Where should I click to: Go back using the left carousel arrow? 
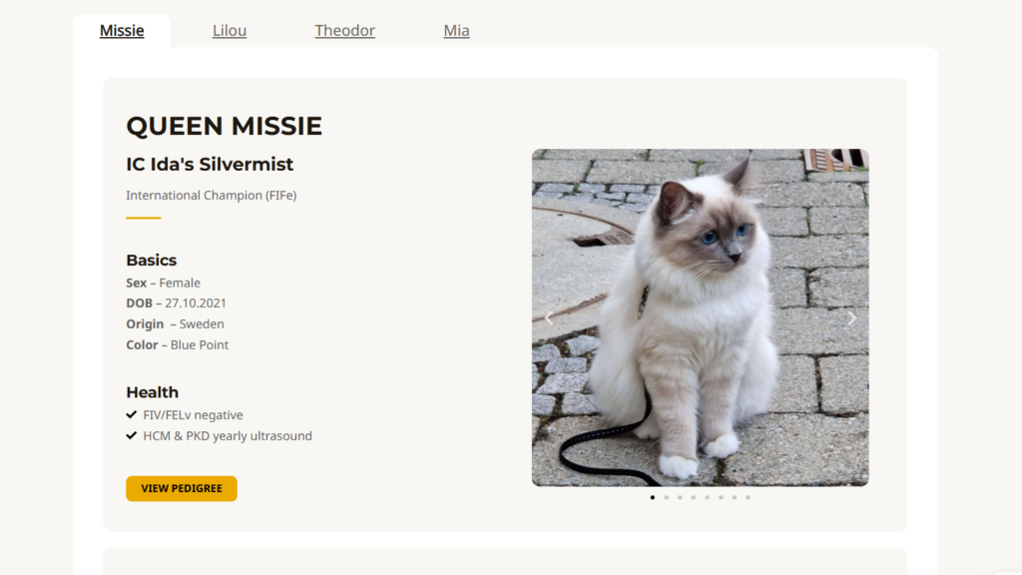click(548, 316)
